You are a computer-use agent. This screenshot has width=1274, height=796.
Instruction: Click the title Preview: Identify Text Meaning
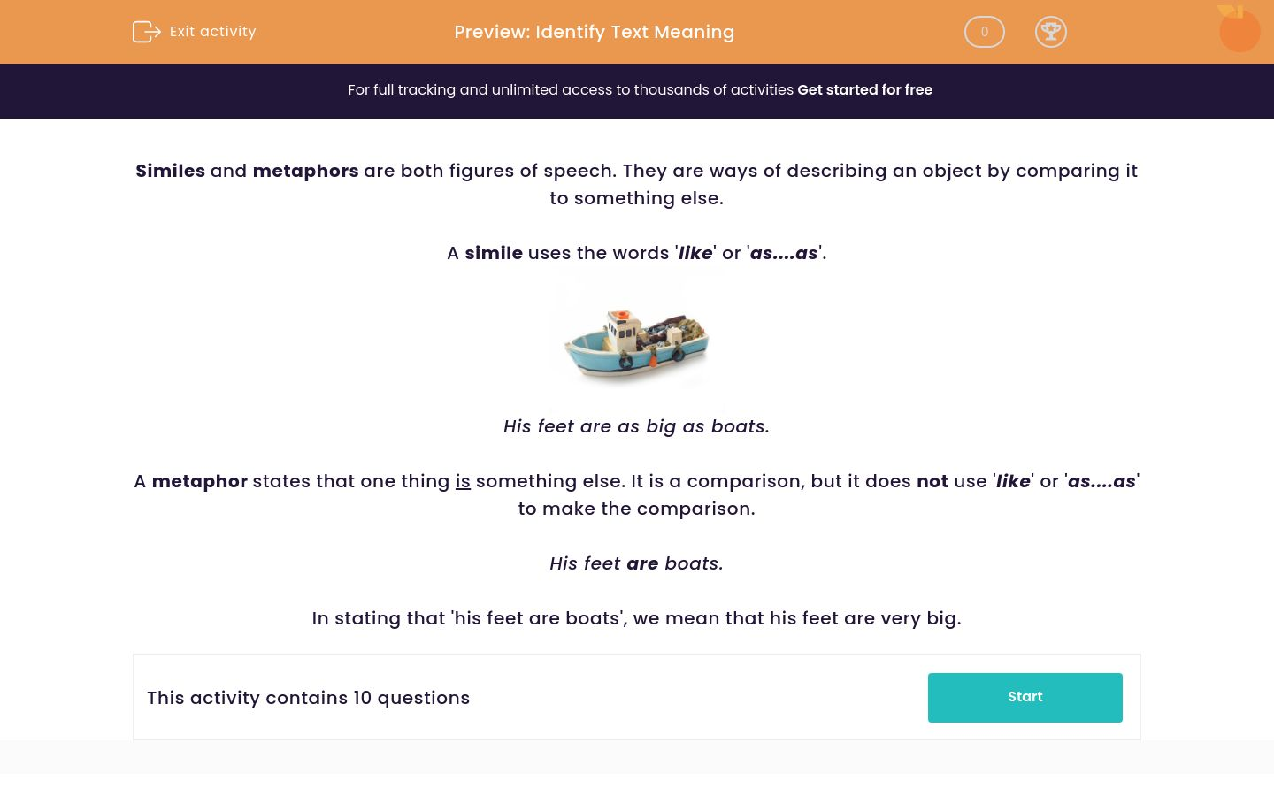tap(594, 32)
